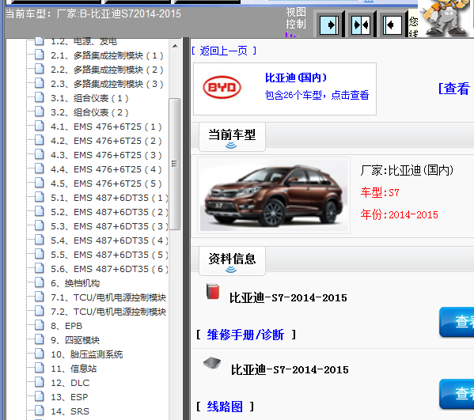
Task: Click document icon beside 5.1 EMS 487+6DT35 (1)
Action: click(39, 197)
